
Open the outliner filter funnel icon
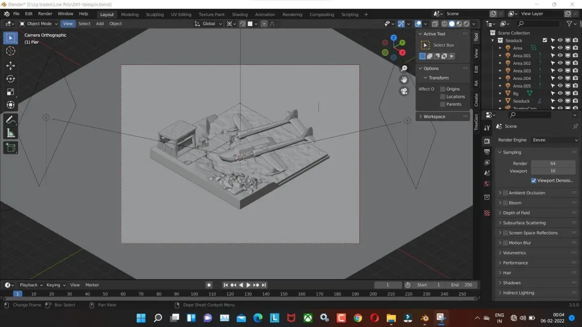point(569,24)
